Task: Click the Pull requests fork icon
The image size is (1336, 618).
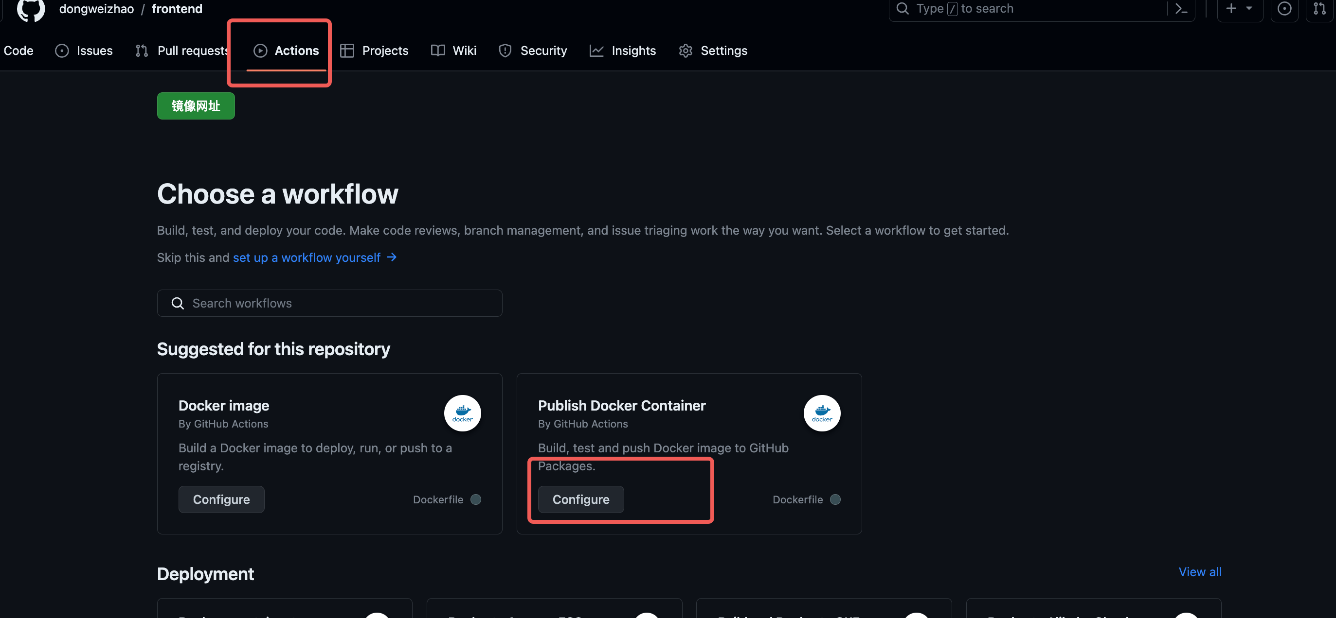Action: [x=142, y=50]
